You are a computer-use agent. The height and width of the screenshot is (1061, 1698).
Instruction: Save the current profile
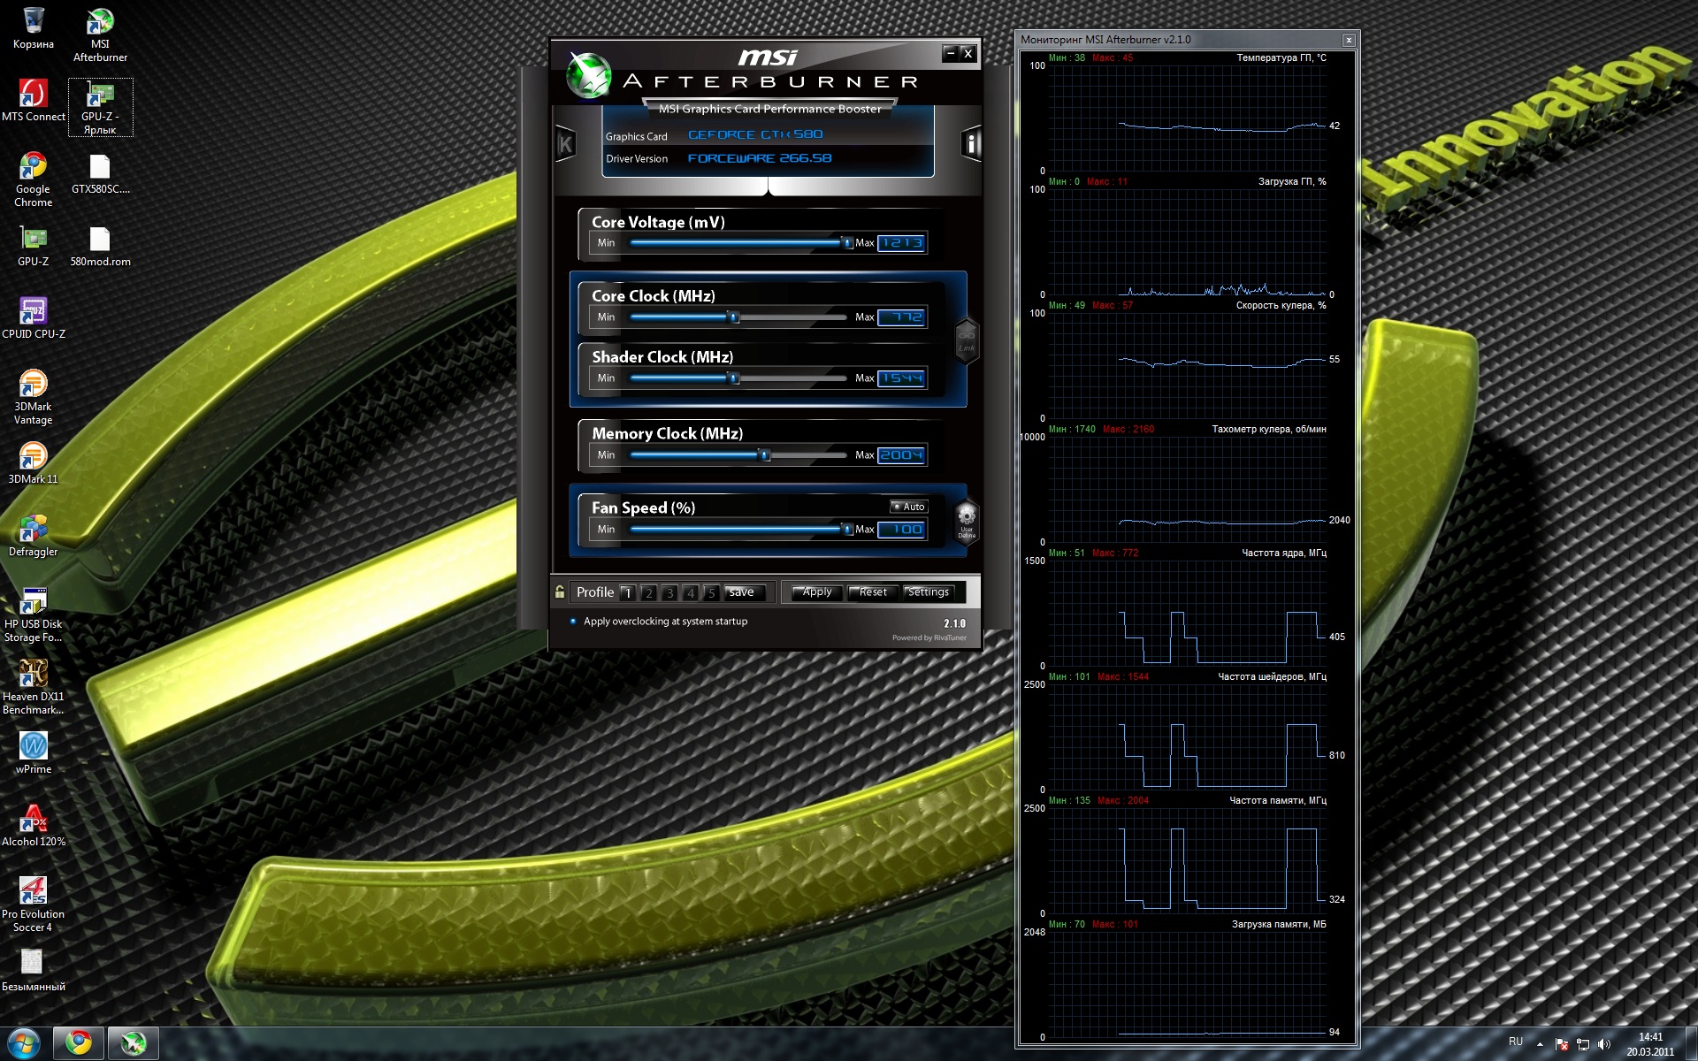[743, 592]
